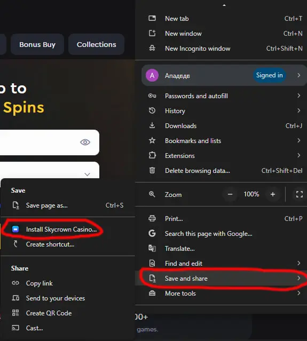Click the New Incognito window icon
This screenshot has width=307, height=341.
(x=152, y=48)
